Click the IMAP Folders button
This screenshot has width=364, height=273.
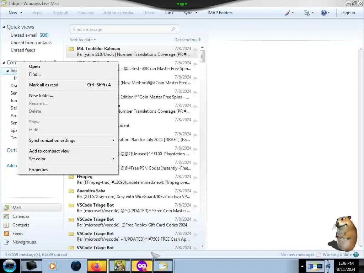(220, 13)
